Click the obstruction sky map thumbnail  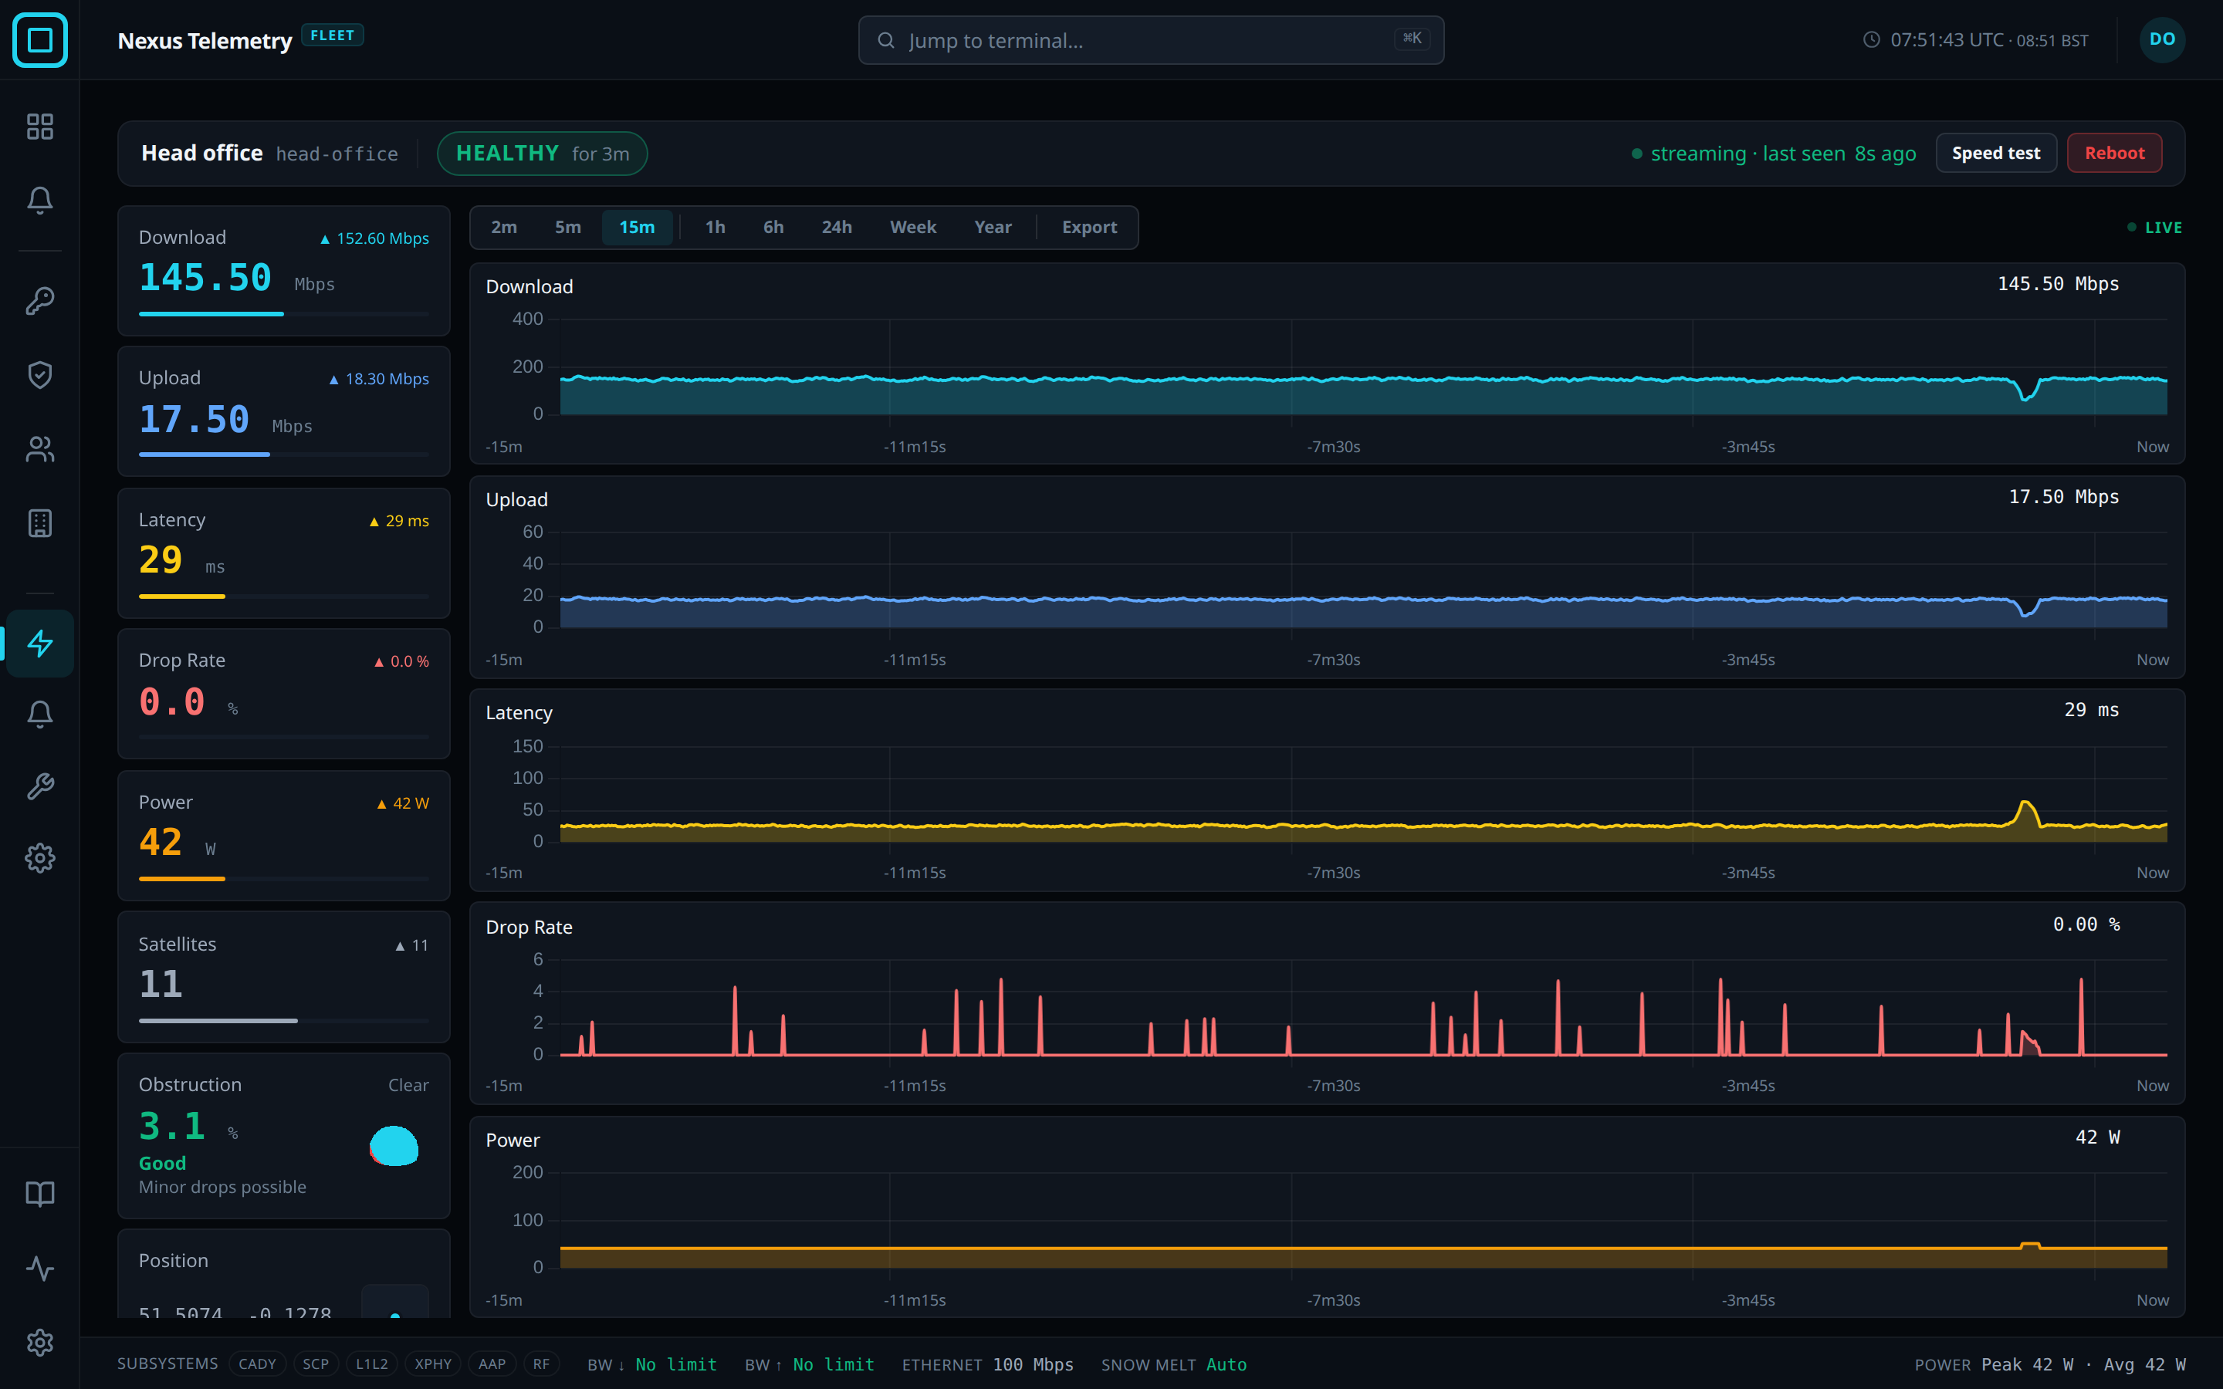[x=394, y=1146]
